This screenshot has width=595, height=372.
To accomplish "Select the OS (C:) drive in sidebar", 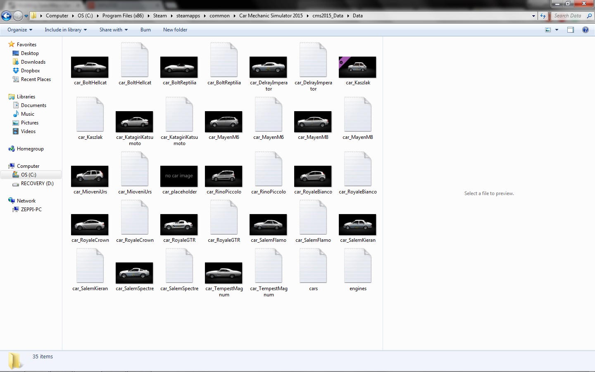I will click(x=29, y=175).
